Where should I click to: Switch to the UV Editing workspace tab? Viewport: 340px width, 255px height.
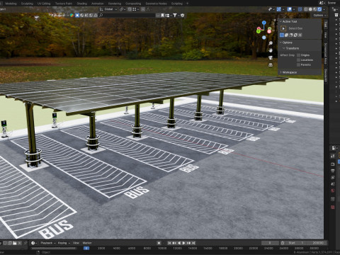[x=44, y=4]
